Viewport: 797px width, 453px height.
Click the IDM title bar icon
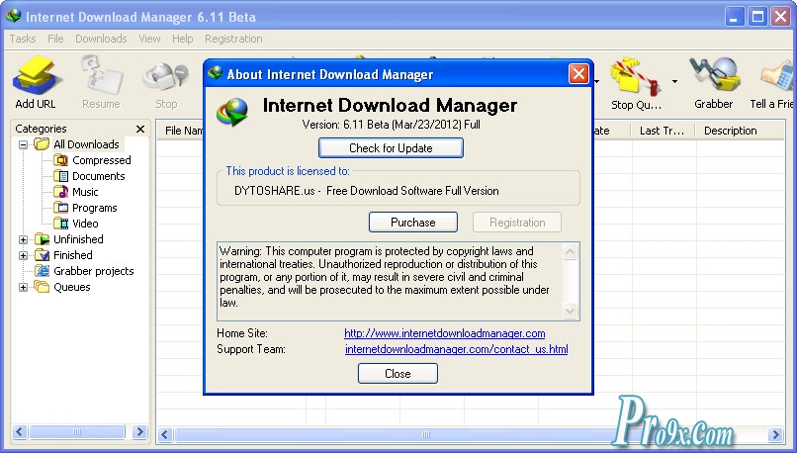click(13, 16)
